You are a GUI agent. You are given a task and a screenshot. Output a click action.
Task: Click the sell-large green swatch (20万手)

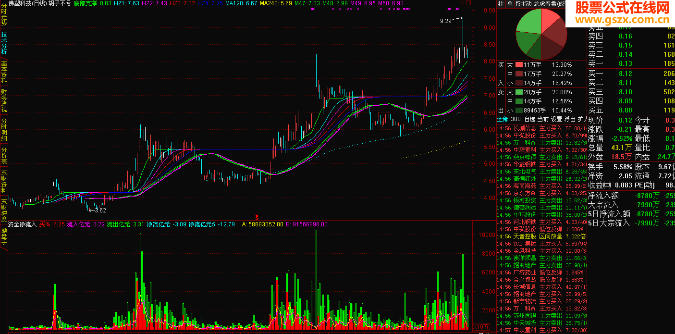point(519,92)
